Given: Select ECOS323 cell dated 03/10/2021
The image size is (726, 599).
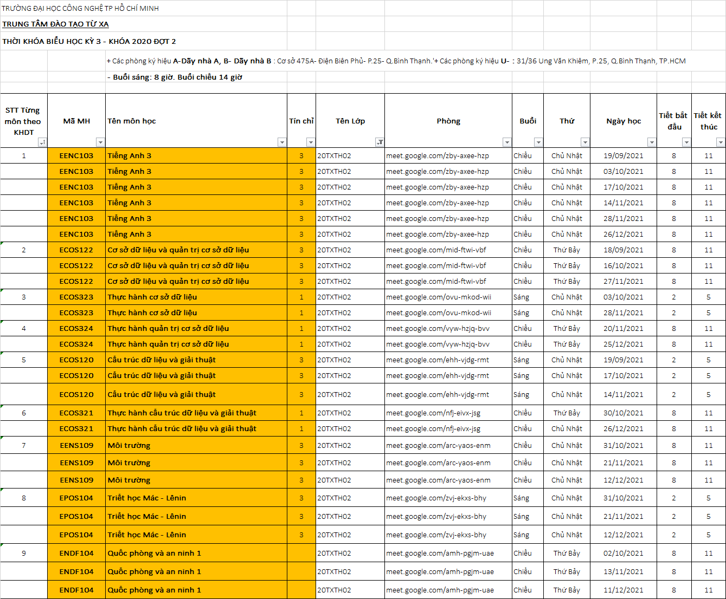Looking at the screenshot, I should tap(76, 297).
